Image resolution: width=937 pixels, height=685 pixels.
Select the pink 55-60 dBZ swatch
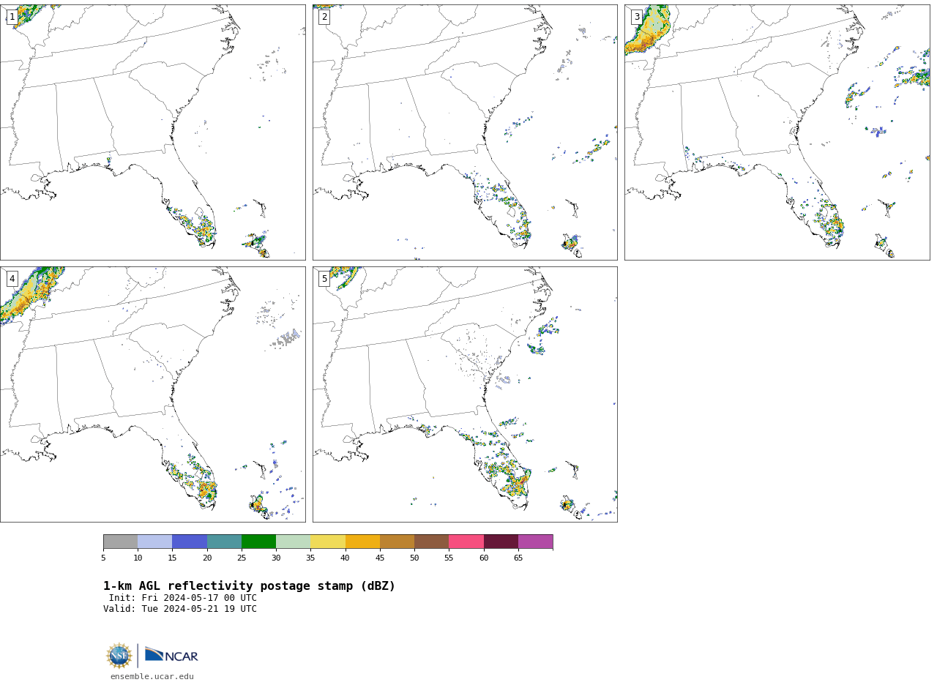tap(466, 542)
